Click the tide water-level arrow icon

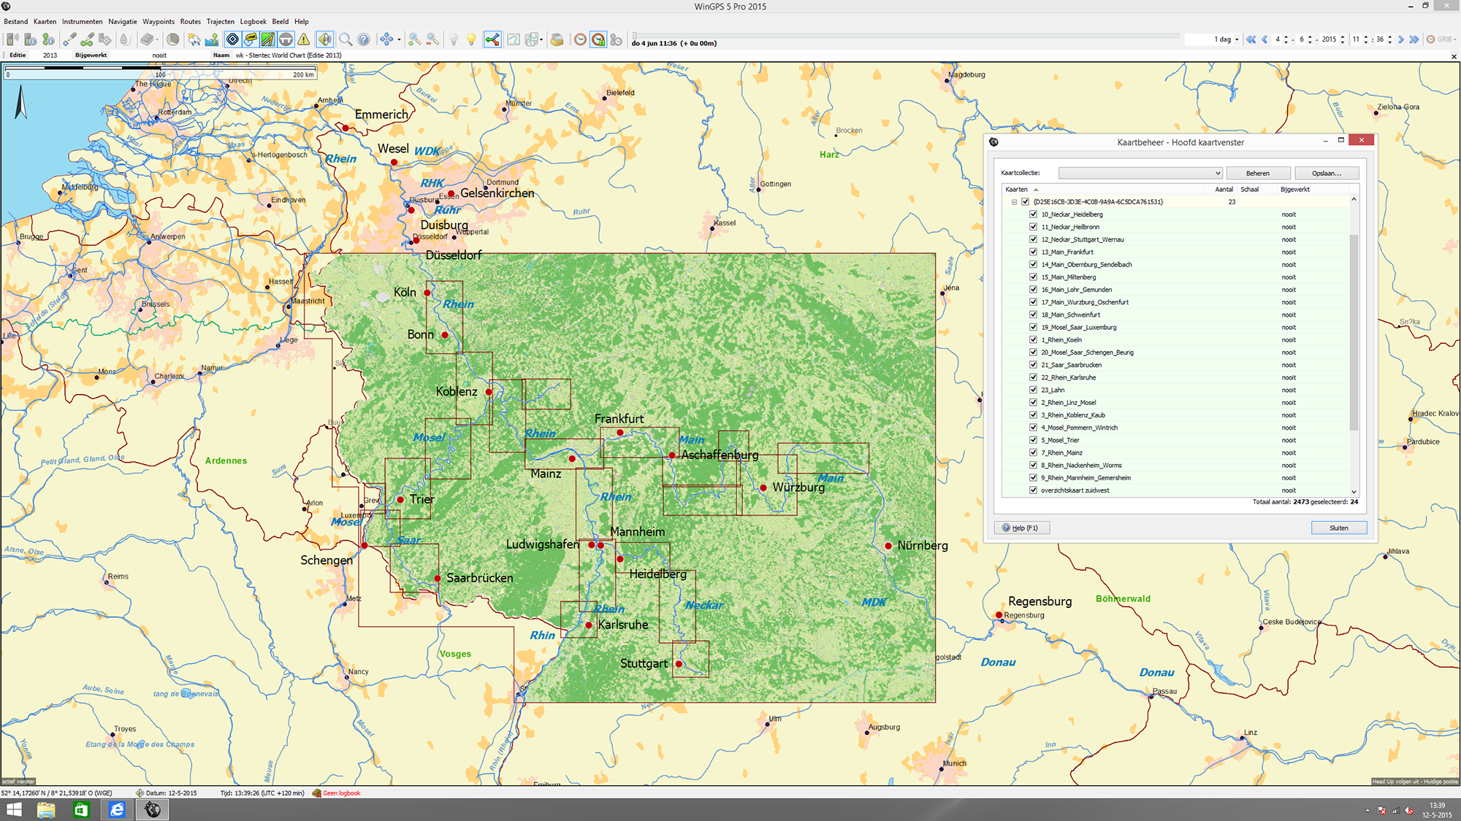pyautogui.click(x=212, y=39)
